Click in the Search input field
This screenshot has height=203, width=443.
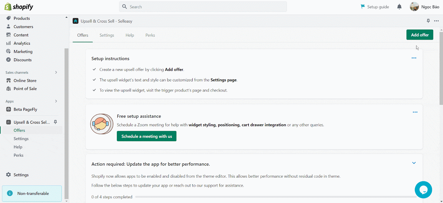203,7
